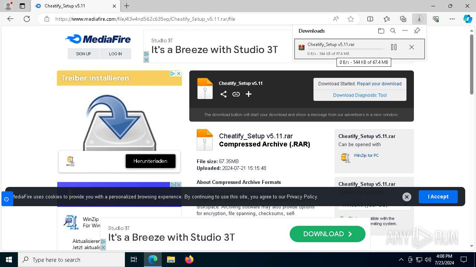Cancel the Cheatify_Setup v5.11.rar download
The width and height of the screenshot is (476, 267).
coord(411,47)
